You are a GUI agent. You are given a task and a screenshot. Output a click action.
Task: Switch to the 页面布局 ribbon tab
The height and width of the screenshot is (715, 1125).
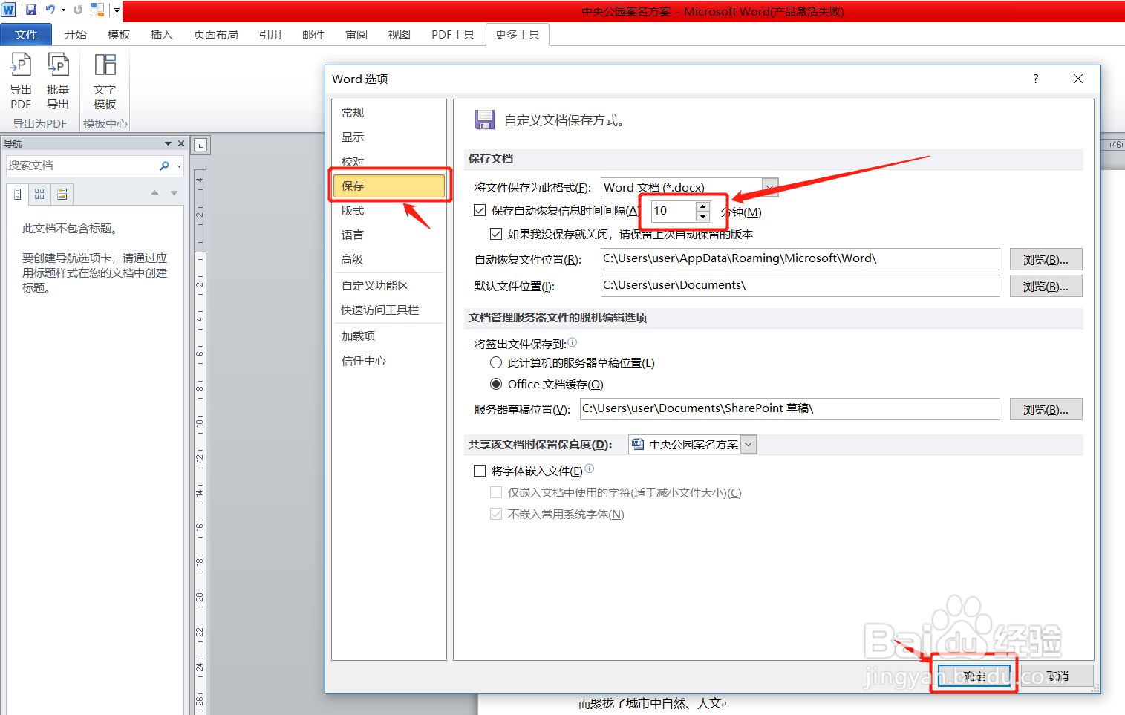pyautogui.click(x=216, y=34)
